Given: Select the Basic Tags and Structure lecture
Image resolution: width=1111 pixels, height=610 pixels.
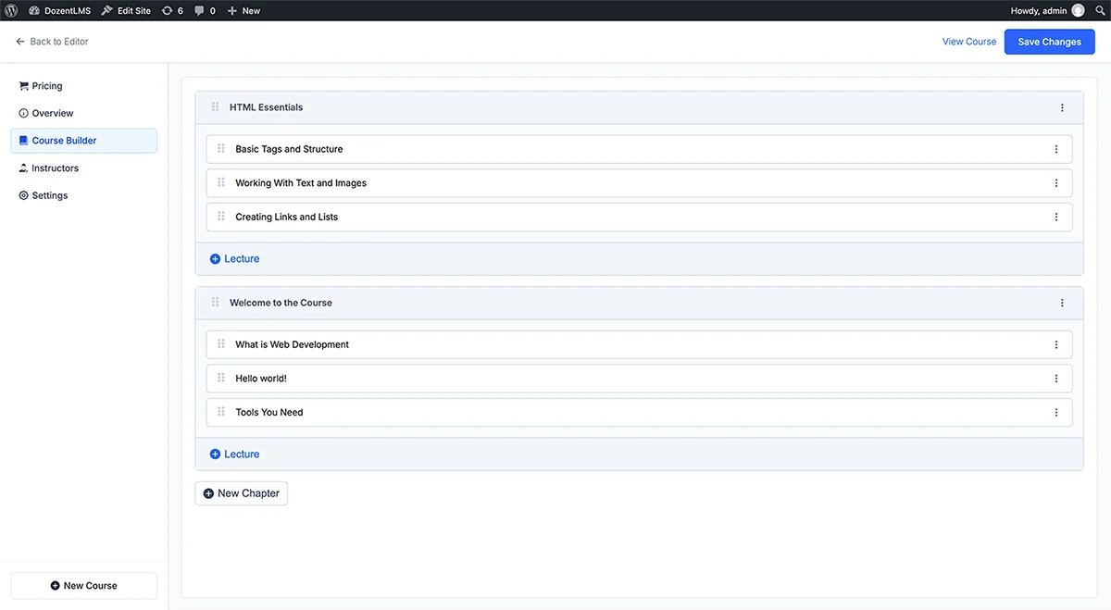Looking at the screenshot, I should point(289,149).
